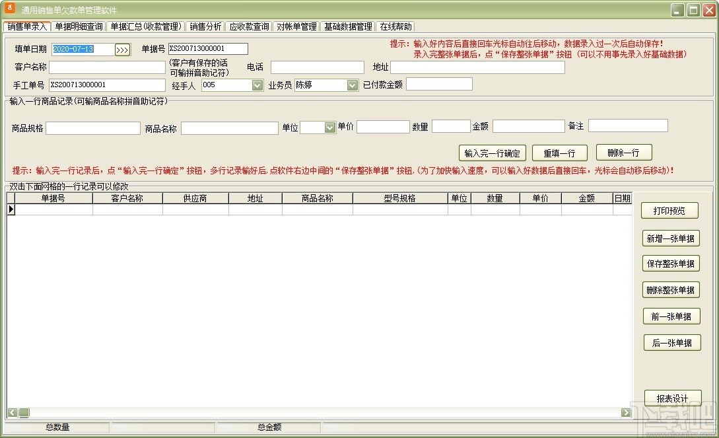Switch to the 对帐单管理 tab
This screenshot has height=438, width=719.
pyautogui.click(x=295, y=26)
